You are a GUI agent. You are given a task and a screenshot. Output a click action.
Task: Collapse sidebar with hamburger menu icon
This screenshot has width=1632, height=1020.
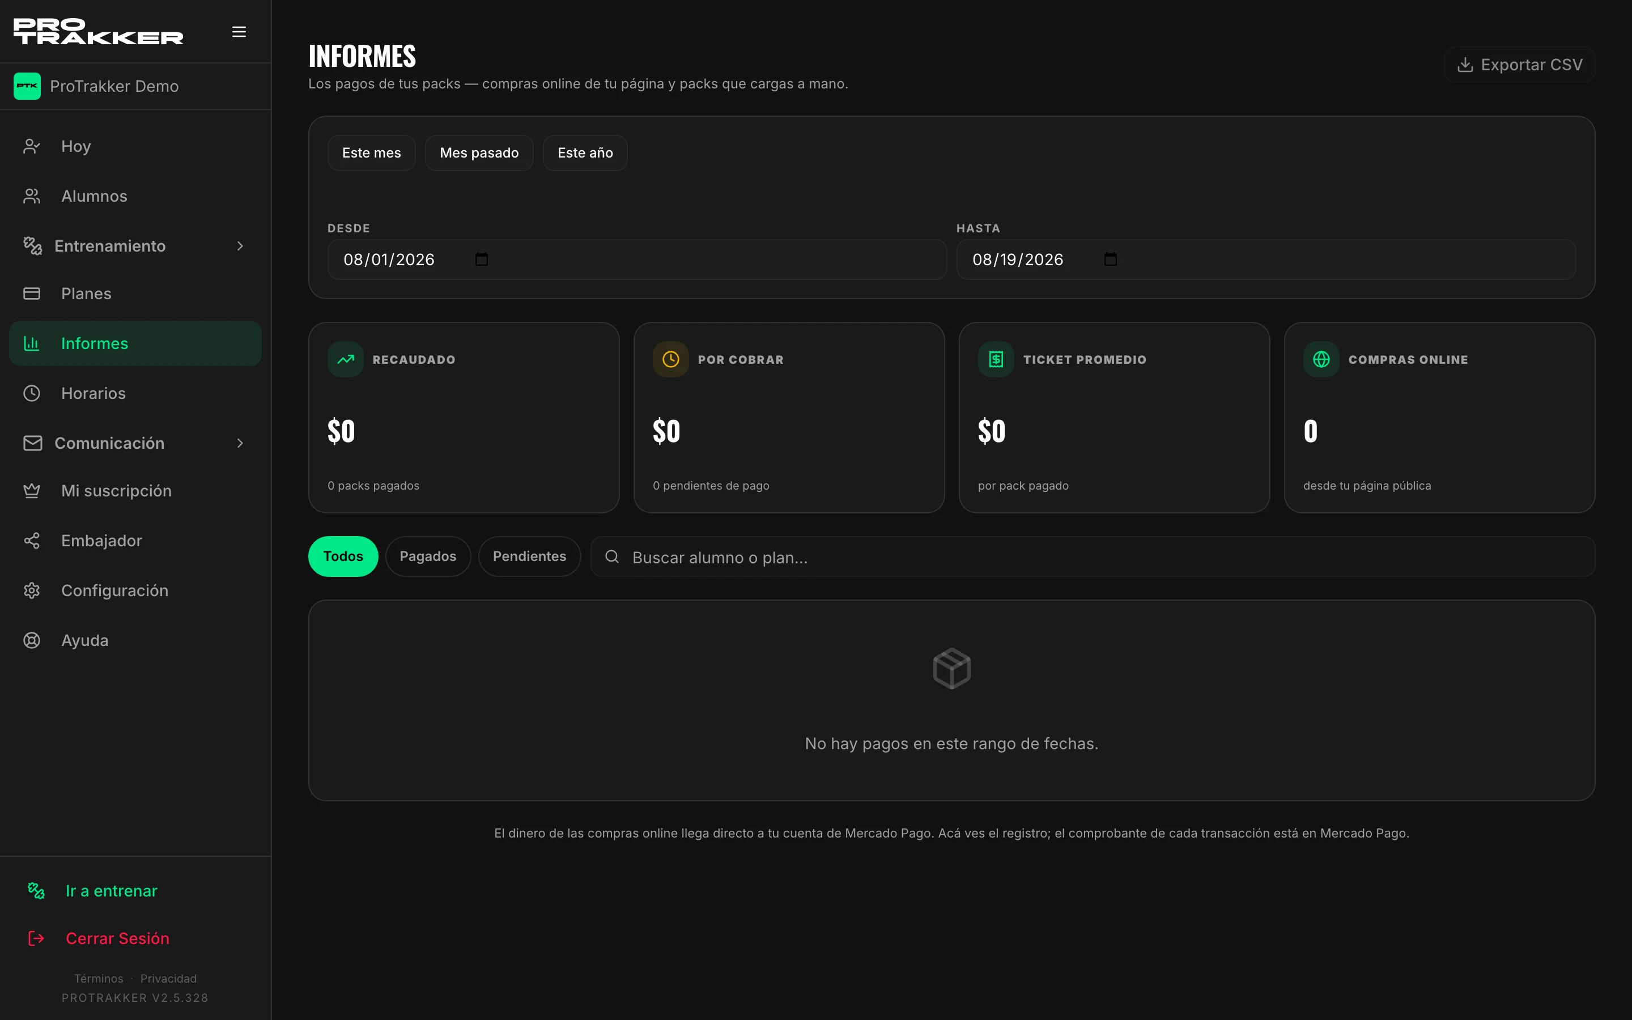click(239, 32)
